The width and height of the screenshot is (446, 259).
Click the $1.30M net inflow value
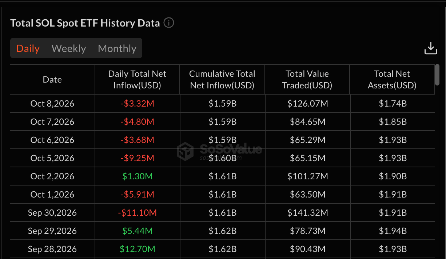pos(137,176)
